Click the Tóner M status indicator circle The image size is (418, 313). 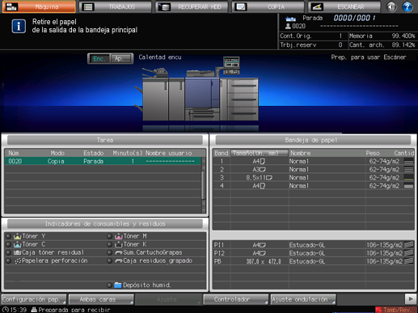coord(109,236)
